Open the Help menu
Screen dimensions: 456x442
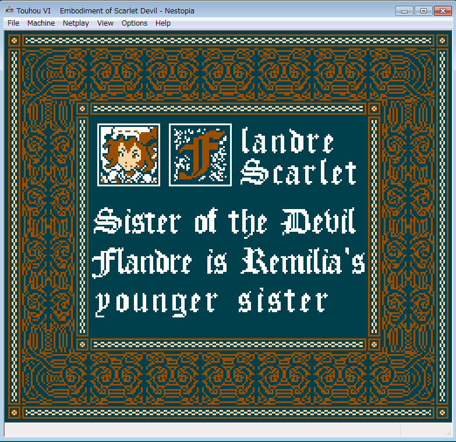[x=163, y=23]
